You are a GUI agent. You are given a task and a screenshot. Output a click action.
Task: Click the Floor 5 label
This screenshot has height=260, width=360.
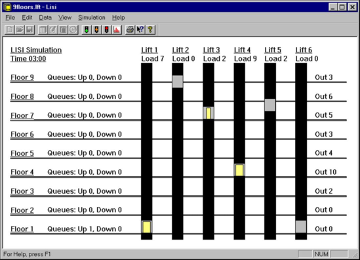[22, 153]
